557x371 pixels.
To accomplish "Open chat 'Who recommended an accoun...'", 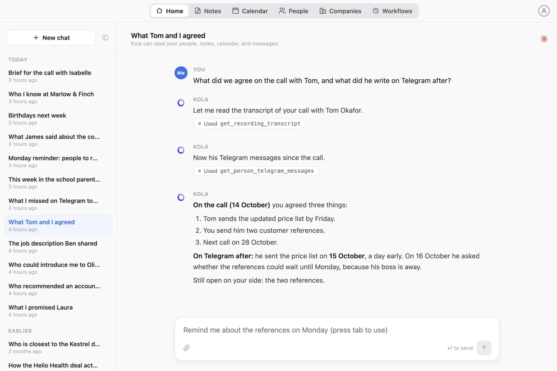I will coord(58,289).
